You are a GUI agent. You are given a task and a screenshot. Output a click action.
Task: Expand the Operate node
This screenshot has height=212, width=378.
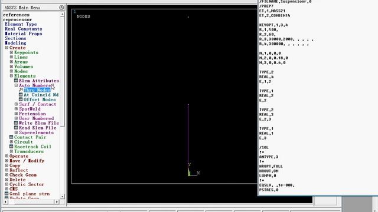click(x=6, y=156)
